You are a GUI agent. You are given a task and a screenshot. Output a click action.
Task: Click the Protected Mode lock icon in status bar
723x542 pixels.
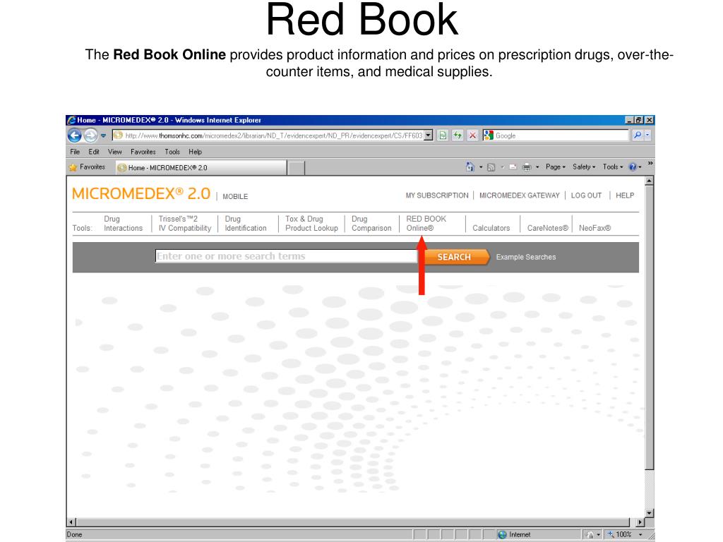(590, 535)
